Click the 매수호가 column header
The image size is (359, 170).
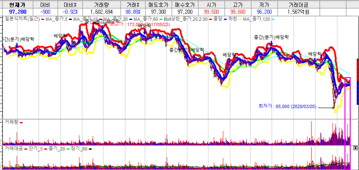[185, 5]
